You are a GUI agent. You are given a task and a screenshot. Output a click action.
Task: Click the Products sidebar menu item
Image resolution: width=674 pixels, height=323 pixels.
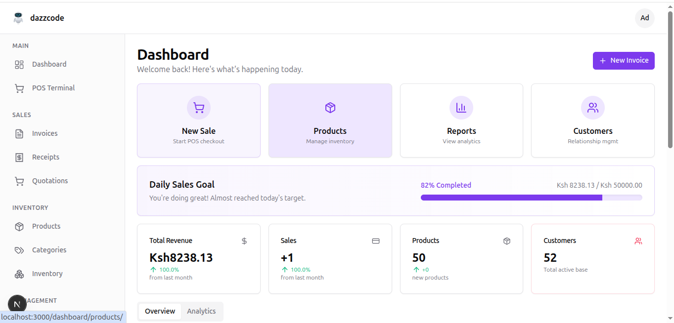pyautogui.click(x=47, y=226)
